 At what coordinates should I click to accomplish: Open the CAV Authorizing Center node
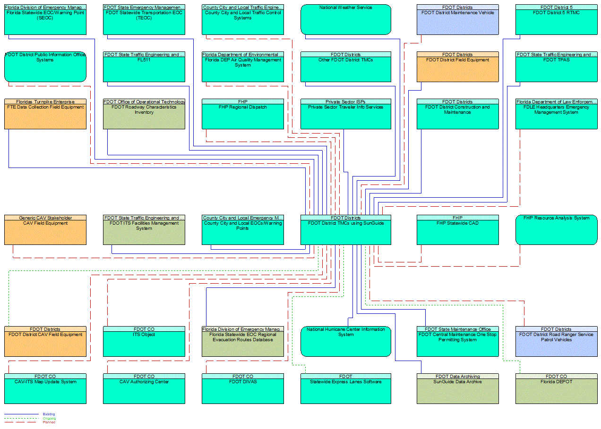coord(144,388)
